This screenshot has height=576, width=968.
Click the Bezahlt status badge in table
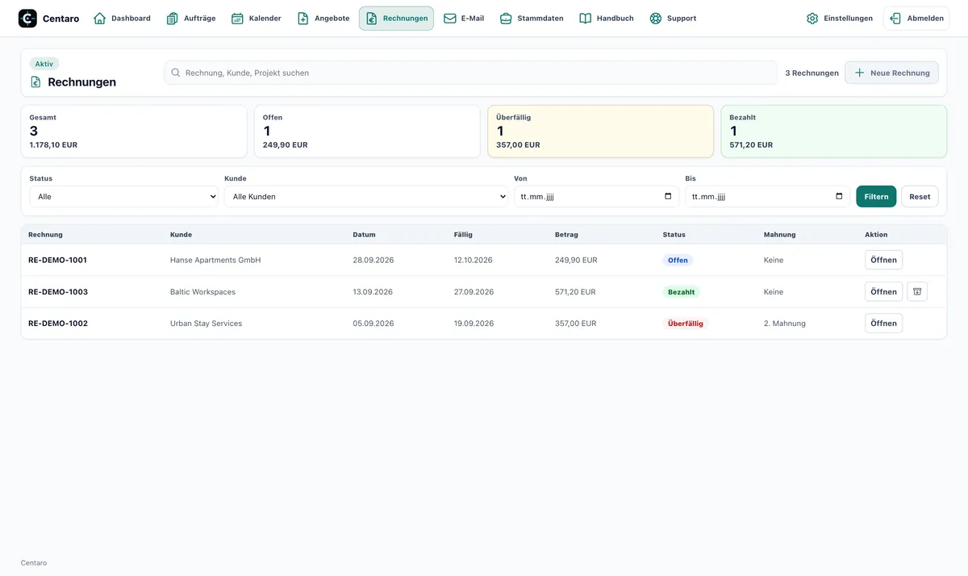(x=682, y=292)
